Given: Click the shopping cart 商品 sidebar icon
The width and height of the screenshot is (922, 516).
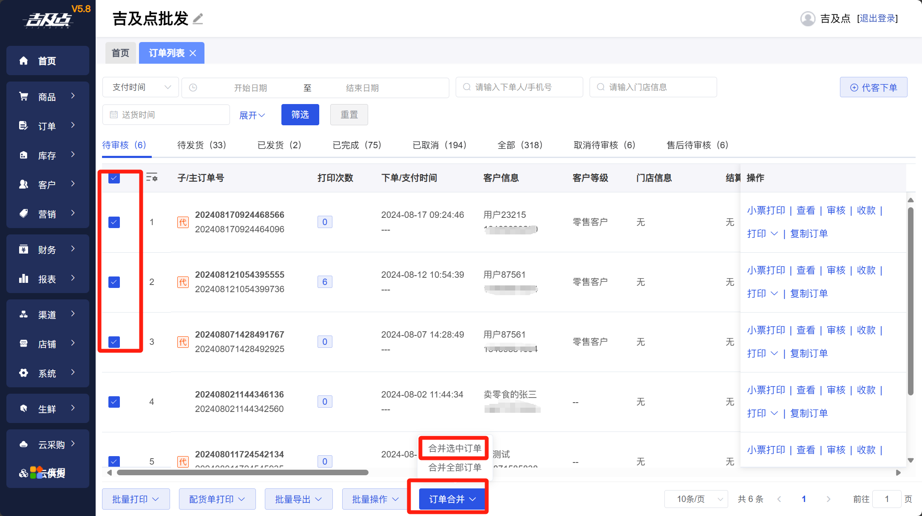Looking at the screenshot, I should point(24,96).
